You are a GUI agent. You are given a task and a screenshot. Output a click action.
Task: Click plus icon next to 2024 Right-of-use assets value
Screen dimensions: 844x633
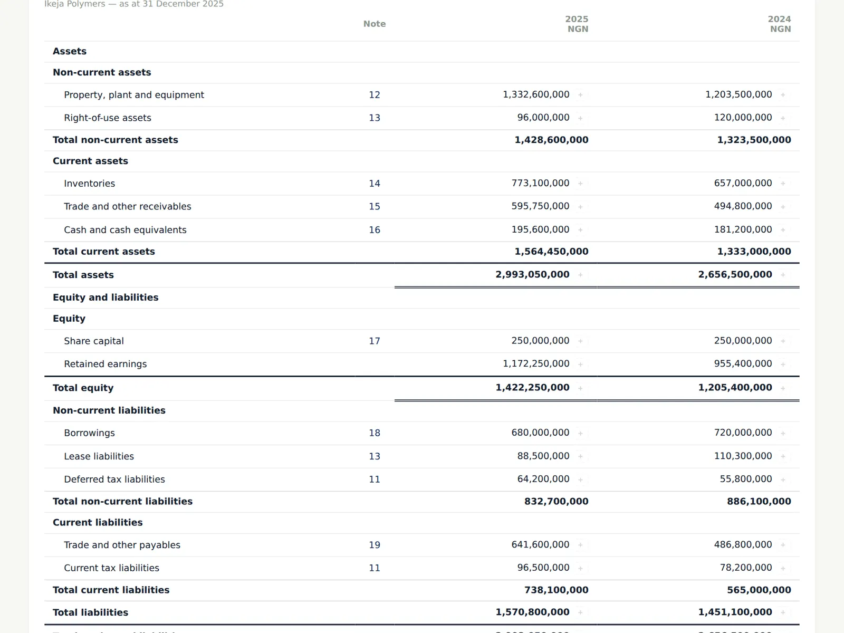(783, 118)
